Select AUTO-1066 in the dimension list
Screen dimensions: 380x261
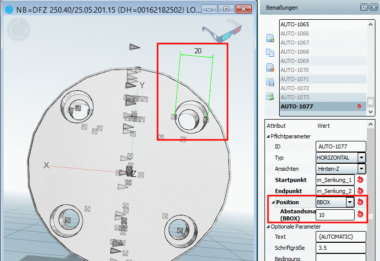(x=323, y=33)
